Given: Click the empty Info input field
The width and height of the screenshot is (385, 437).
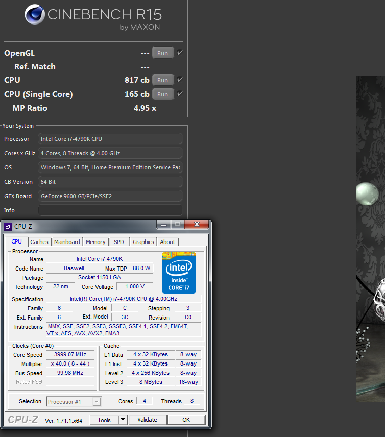Looking at the screenshot, I should 110,210.
